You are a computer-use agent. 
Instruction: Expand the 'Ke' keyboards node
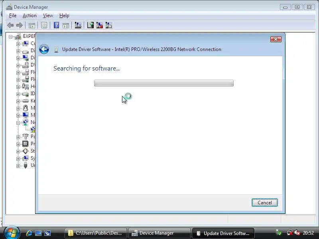click(x=18, y=101)
